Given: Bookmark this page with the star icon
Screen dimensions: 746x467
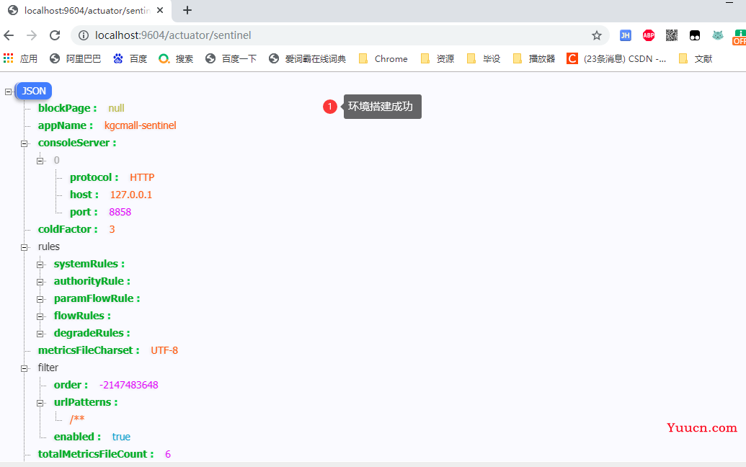Looking at the screenshot, I should pos(597,35).
